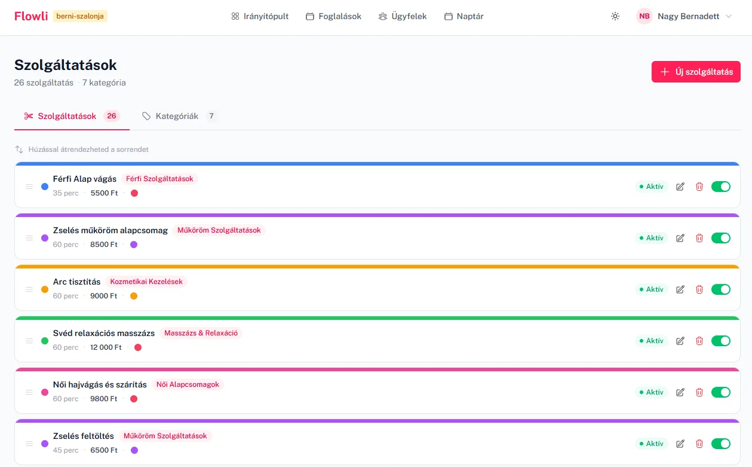Click the Új szolgáltatás button
Image resolution: width=752 pixels, height=467 pixels.
pyautogui.click(x=696, y=72)
